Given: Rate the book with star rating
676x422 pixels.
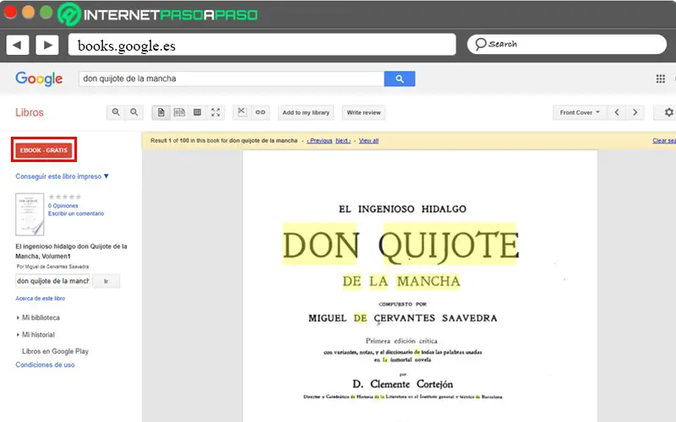Looking at the screenshot, I should pyautogui.click(x=65, y=197).
